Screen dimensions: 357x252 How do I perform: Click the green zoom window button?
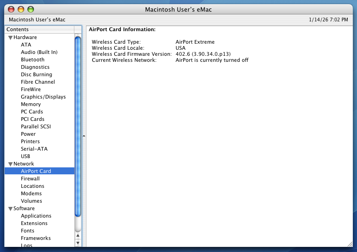[31, 9]
